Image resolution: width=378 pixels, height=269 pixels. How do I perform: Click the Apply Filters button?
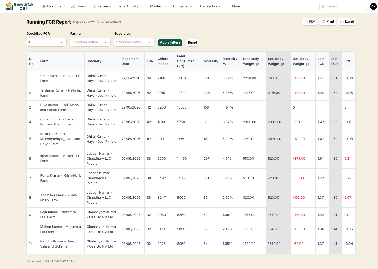coord(170,42)
